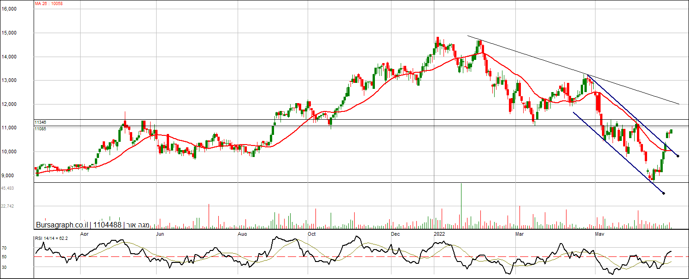Image resolution: width=689 pixels, height=279 pixels.
Task: Select the 10,000 price axis label
Action: pyautogui.click(x=9, y=151)
